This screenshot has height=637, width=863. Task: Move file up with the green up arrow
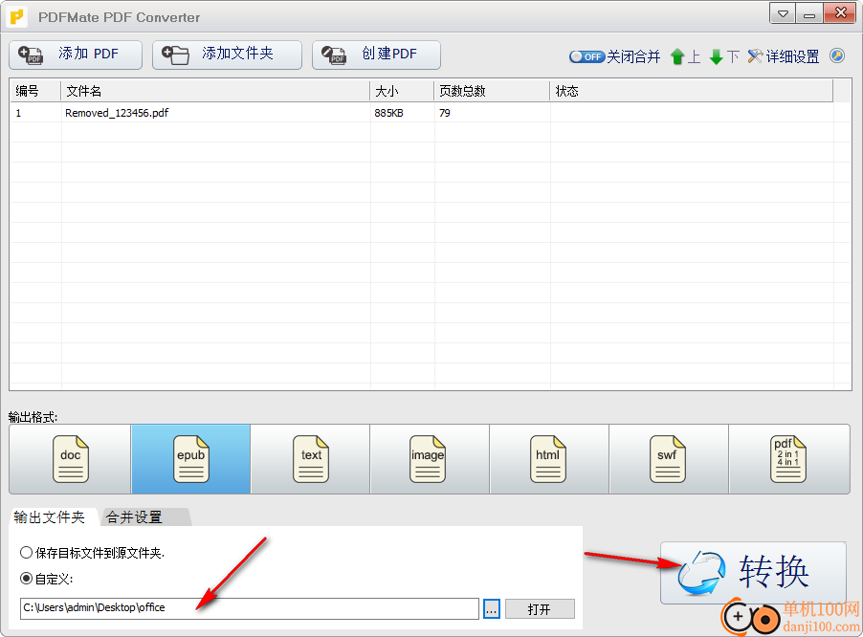click(x=677, y=56)
